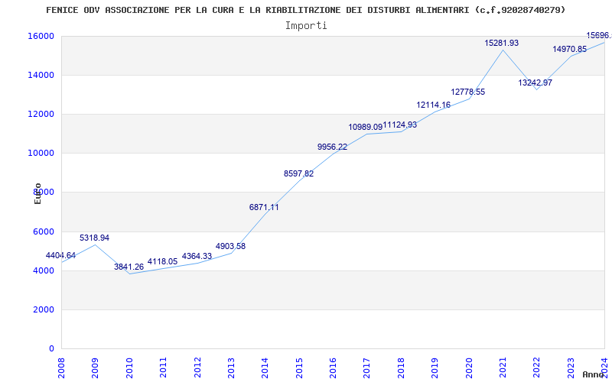The width and height of the screenshot is (612, 382).
Task: Click x-axis year label 2015
Action: (299, 368)
